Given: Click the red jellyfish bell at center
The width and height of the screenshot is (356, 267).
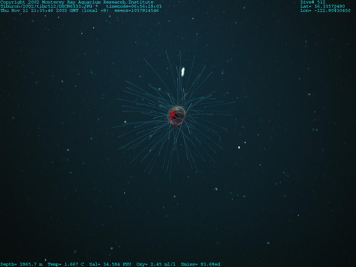Looking at the screenshot, I should tap(177, 116).
